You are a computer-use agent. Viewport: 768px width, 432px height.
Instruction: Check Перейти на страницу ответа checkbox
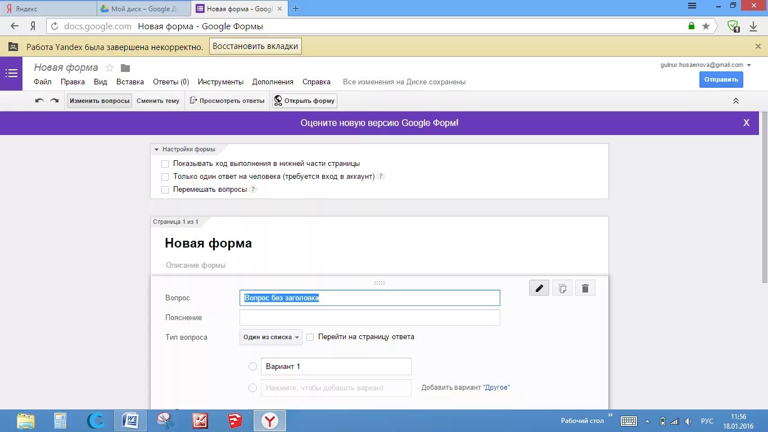[x=310, y=337]
